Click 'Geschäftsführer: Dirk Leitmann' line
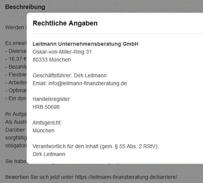This screenshot has width=203, height=183. [69, 75]
